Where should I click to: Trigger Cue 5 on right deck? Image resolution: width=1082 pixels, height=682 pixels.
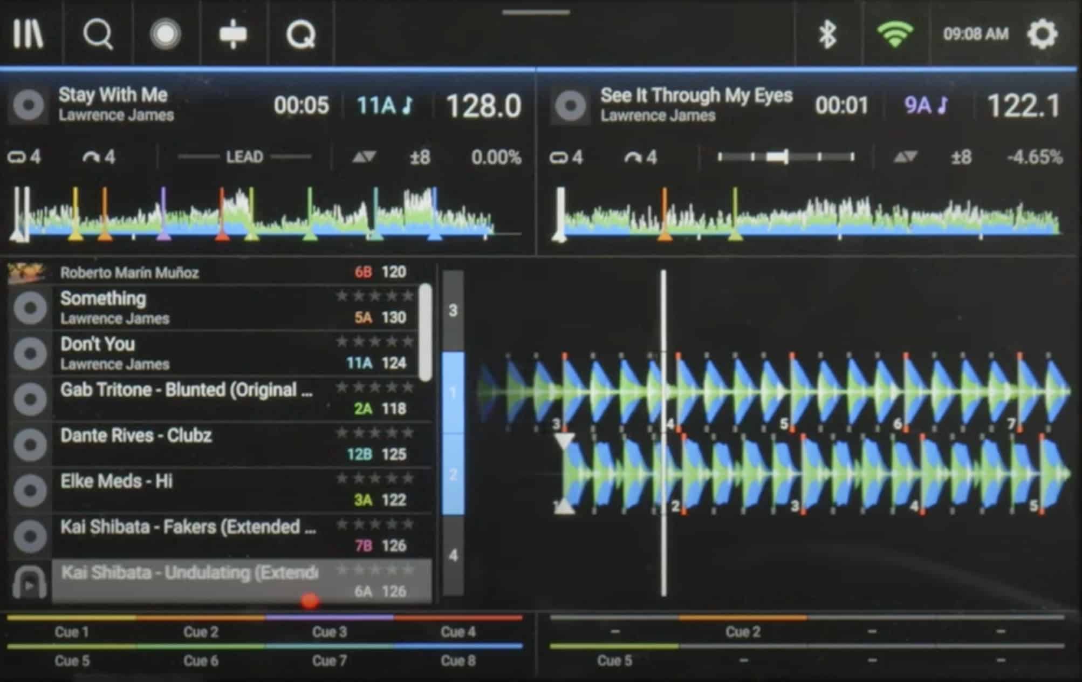614,659
